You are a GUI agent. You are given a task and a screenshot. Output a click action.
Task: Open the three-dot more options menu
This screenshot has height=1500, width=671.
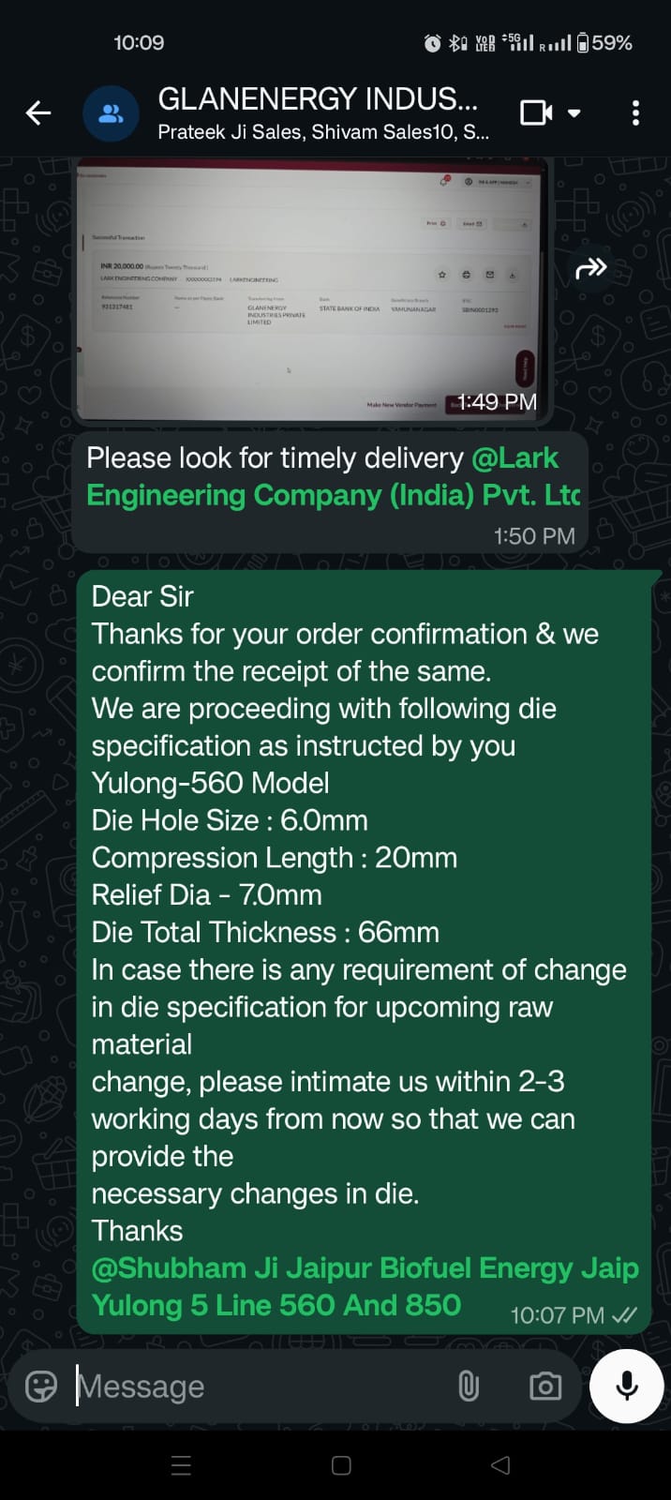[635, 113]
